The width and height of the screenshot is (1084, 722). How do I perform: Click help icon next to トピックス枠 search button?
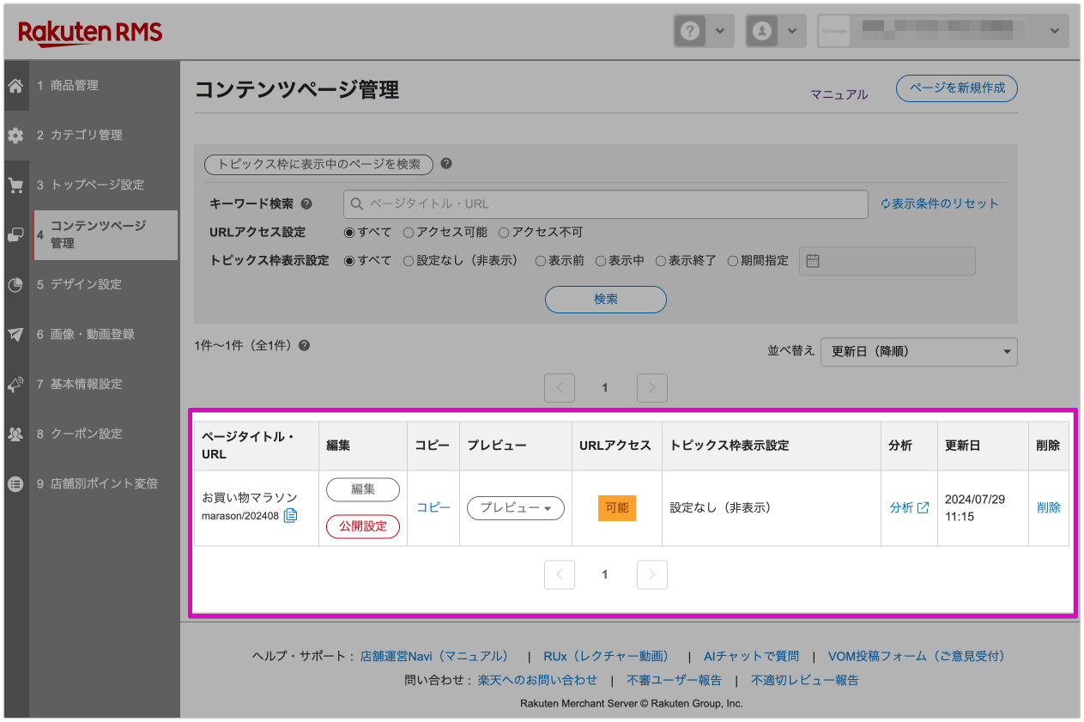(446, 164)
